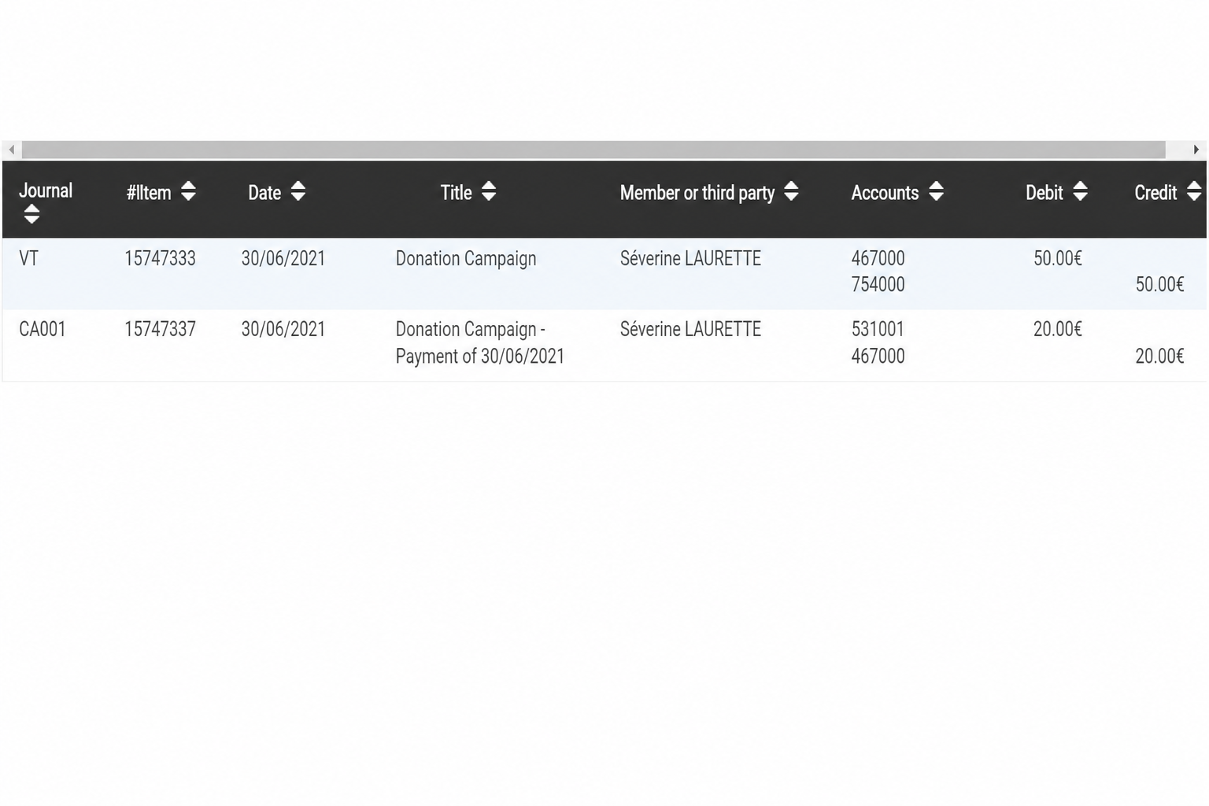Select the Journal column header text
1209x806 pixels.
[46, 190]
